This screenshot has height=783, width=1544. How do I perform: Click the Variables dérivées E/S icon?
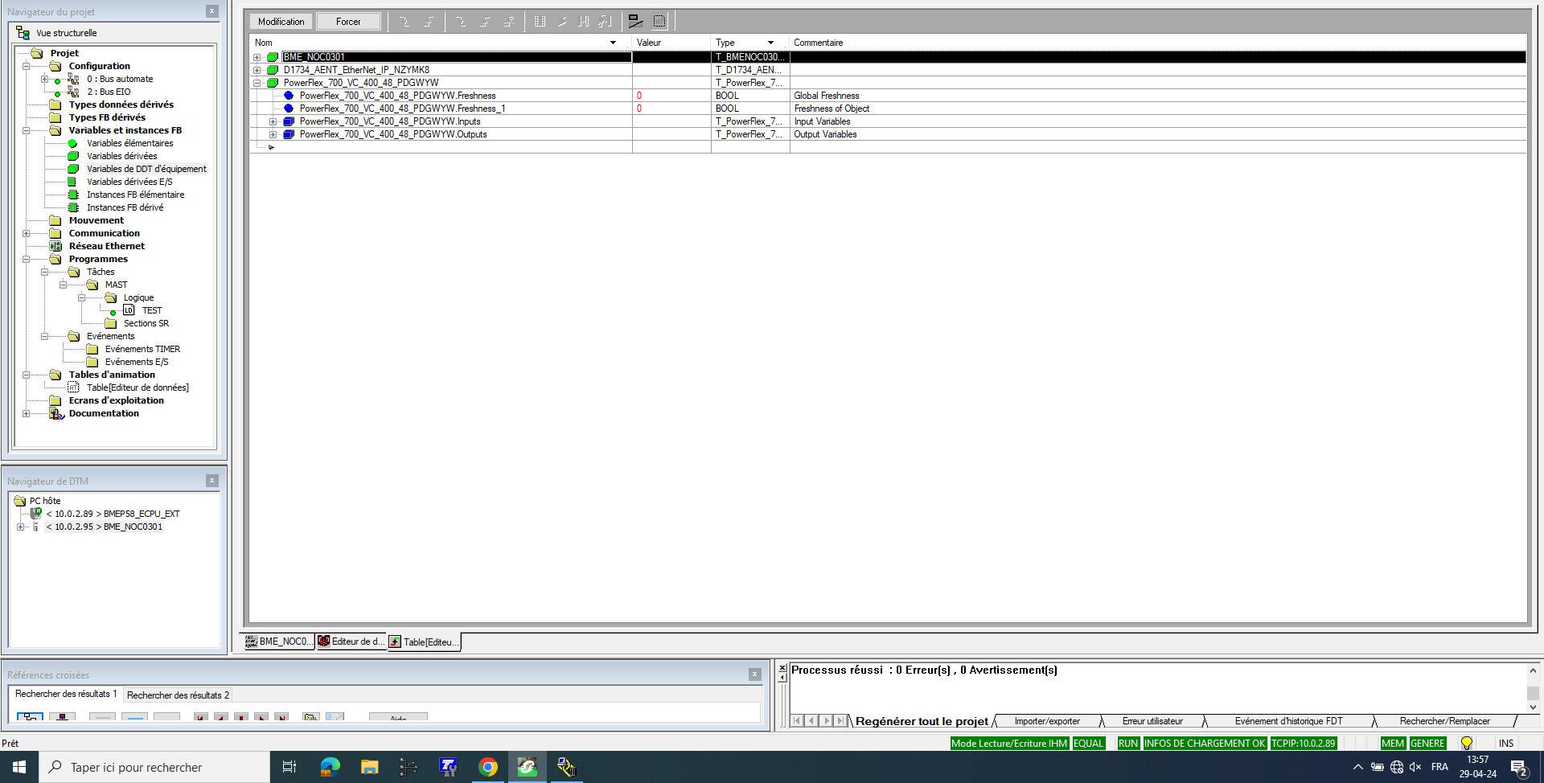72,182
